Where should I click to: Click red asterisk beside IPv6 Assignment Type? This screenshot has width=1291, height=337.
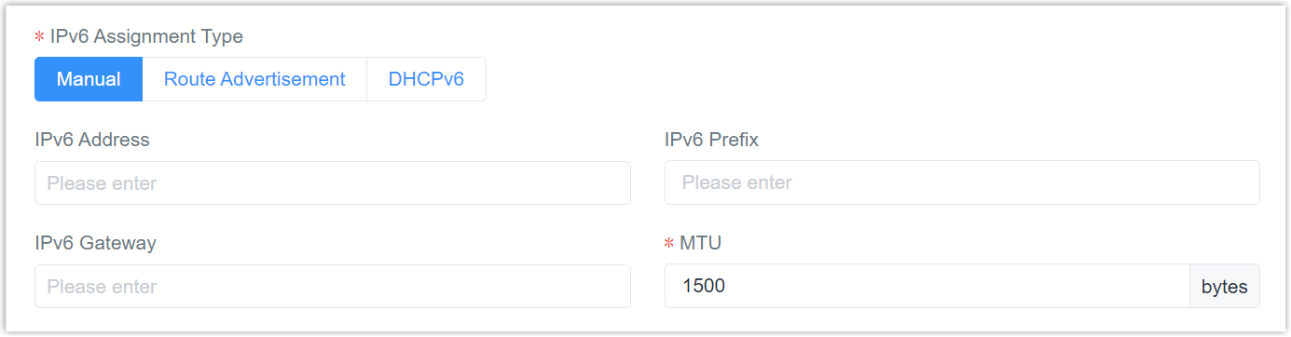(x=39, y=37)
